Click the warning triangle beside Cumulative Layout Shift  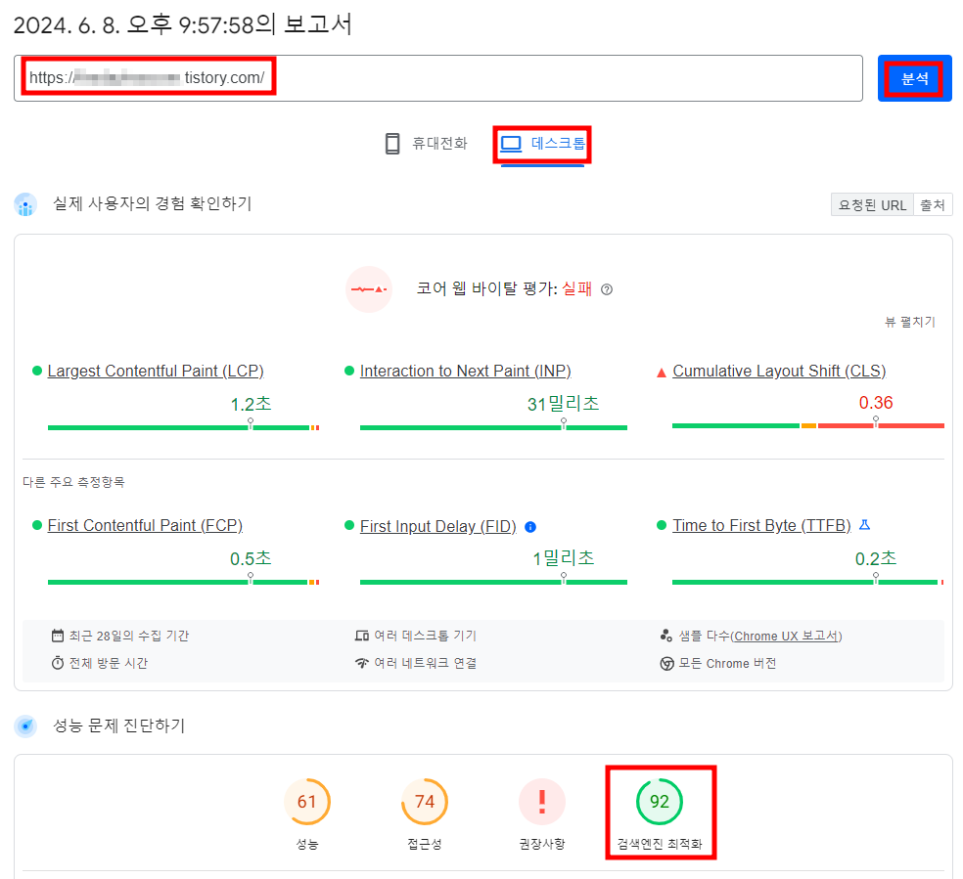[664, 371]
